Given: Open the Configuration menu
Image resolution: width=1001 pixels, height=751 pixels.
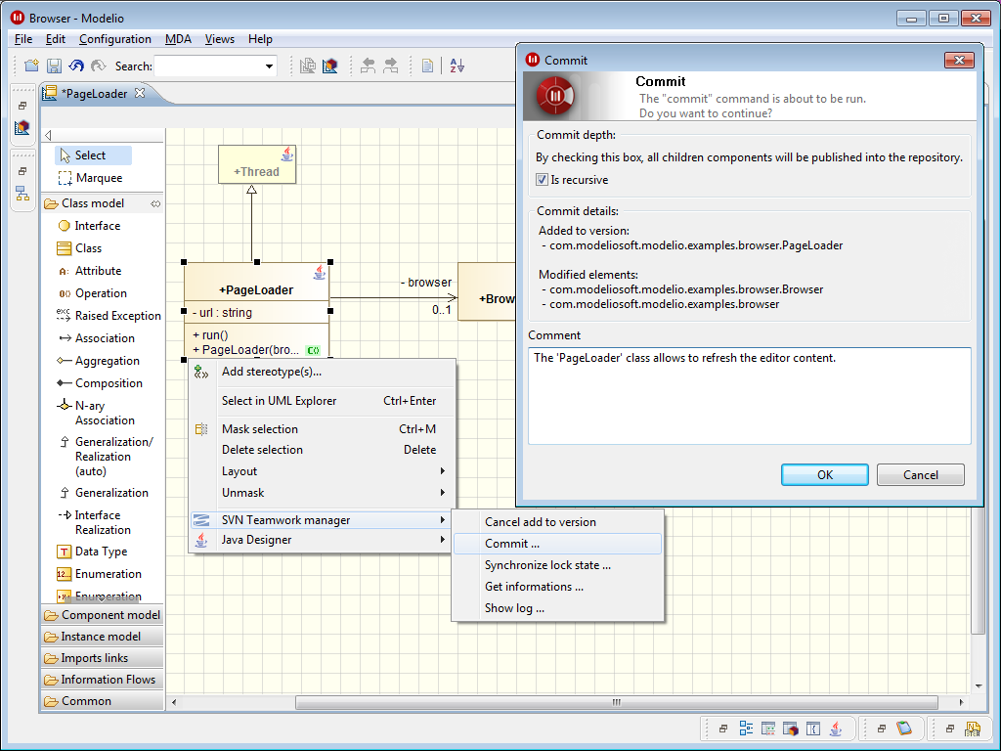Looking at the screenshot, I should point(115,39).
